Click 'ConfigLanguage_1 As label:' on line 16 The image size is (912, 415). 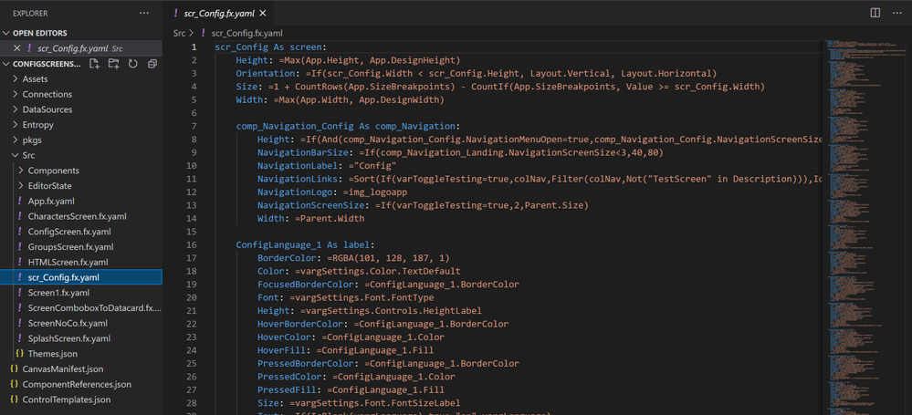click(305, 244)
